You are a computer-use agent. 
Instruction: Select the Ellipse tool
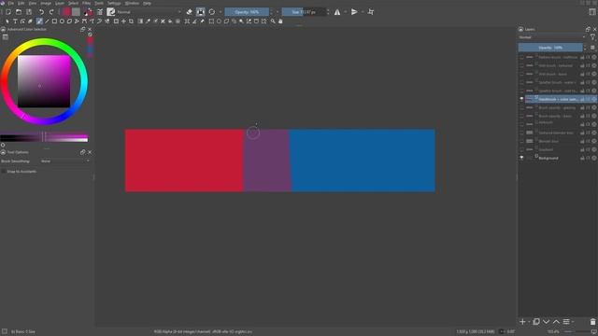[62, 21]
